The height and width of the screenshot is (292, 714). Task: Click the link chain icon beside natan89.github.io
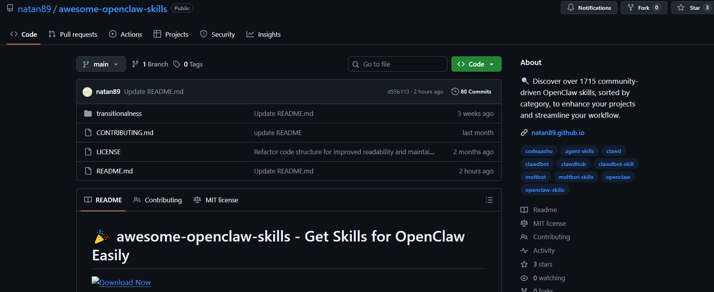pyautogui.click(x=524, y=133)
